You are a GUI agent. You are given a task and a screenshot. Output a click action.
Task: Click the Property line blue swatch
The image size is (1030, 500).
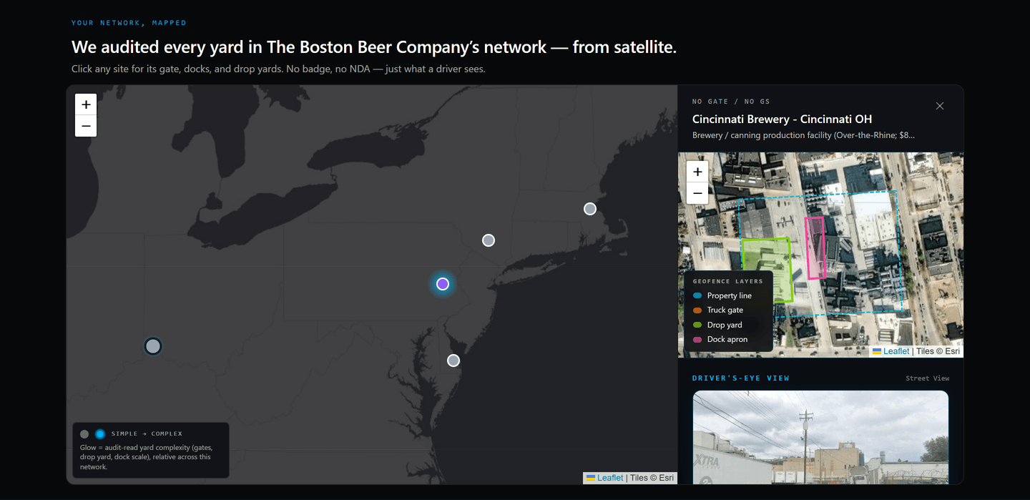697,295
